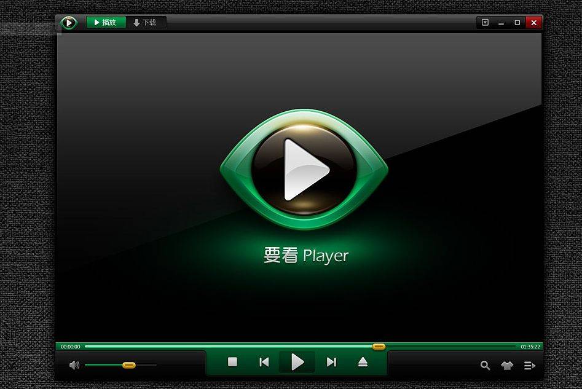Mute audio with the speaker icon
The width and height of the screenshot is (582, 389).
pyautogui.click(x=74, y=365)
